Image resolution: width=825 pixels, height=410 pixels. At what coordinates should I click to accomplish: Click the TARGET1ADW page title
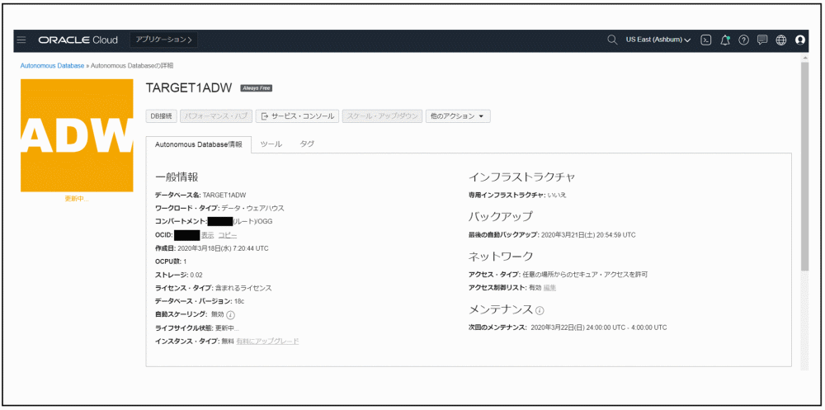point(189,88)
